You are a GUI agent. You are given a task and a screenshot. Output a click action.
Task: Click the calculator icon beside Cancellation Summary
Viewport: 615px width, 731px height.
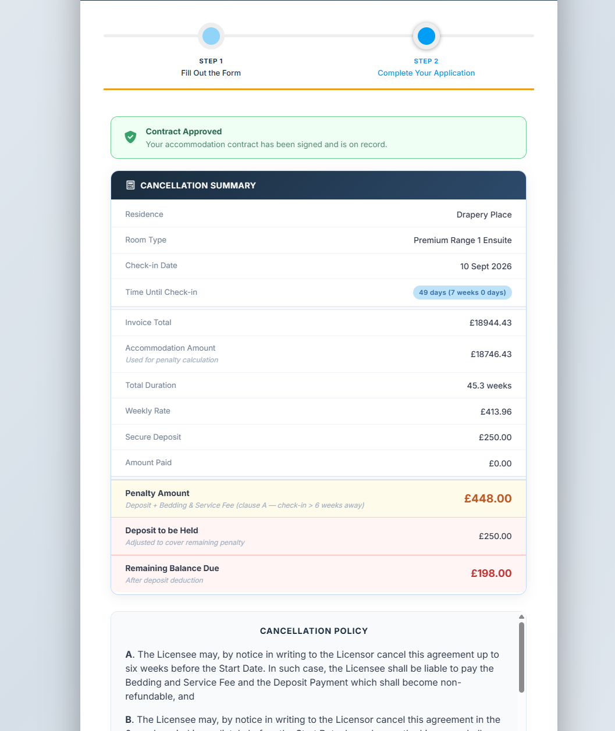pos(130,185)
